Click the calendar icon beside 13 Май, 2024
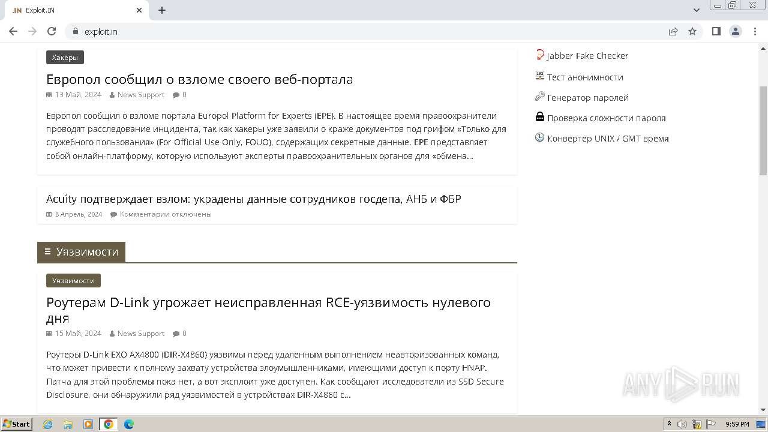The width and height of the screenshot is (768, 432). tap(49, 95)
